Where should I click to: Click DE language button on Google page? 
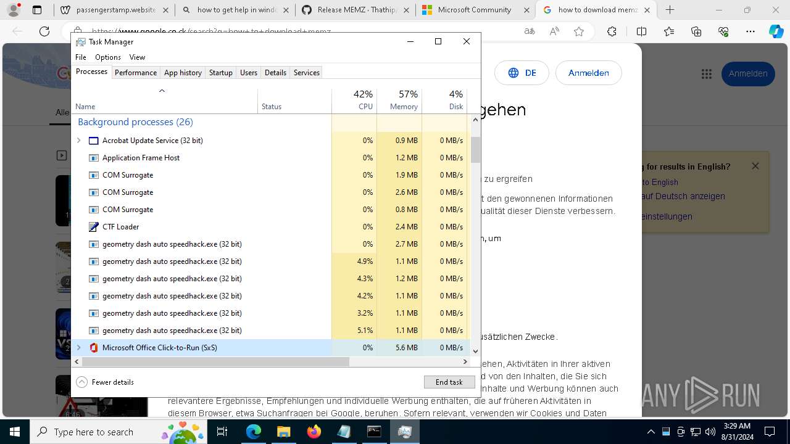click(x=522, y=73)
